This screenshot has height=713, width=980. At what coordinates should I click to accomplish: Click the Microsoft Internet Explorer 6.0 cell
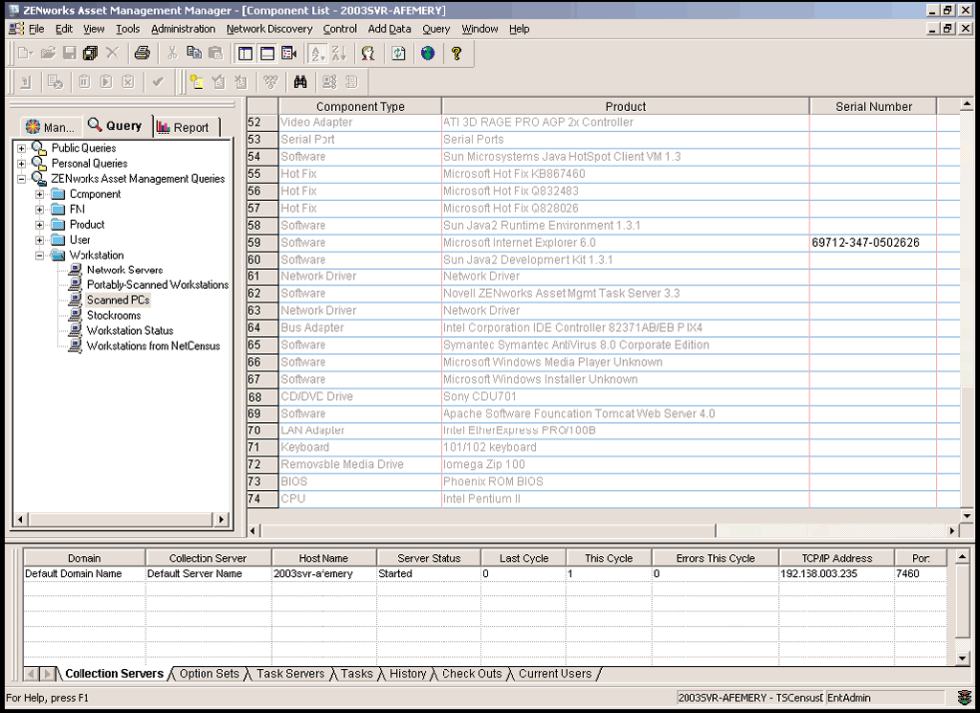(x=625, y=242)
